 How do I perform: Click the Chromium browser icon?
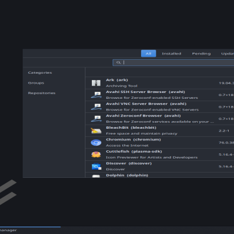click(96, 143)
